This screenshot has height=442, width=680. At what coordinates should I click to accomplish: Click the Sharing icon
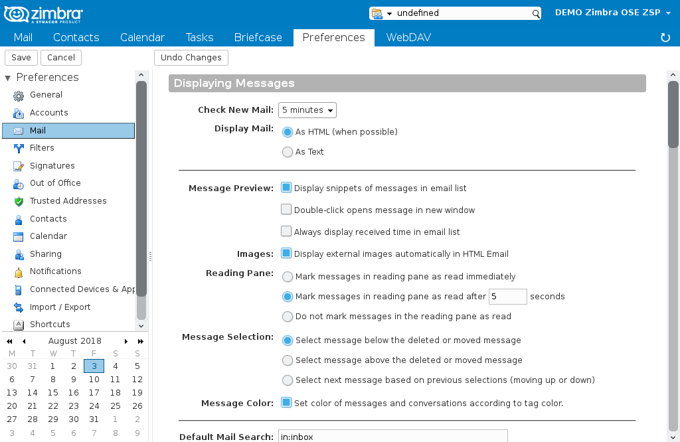coord(18,254)
